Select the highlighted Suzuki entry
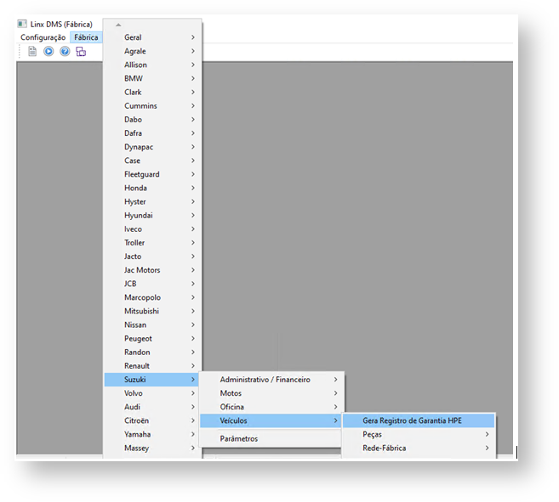The width and height of the screenshot is (559, 502). click(151, 380)
